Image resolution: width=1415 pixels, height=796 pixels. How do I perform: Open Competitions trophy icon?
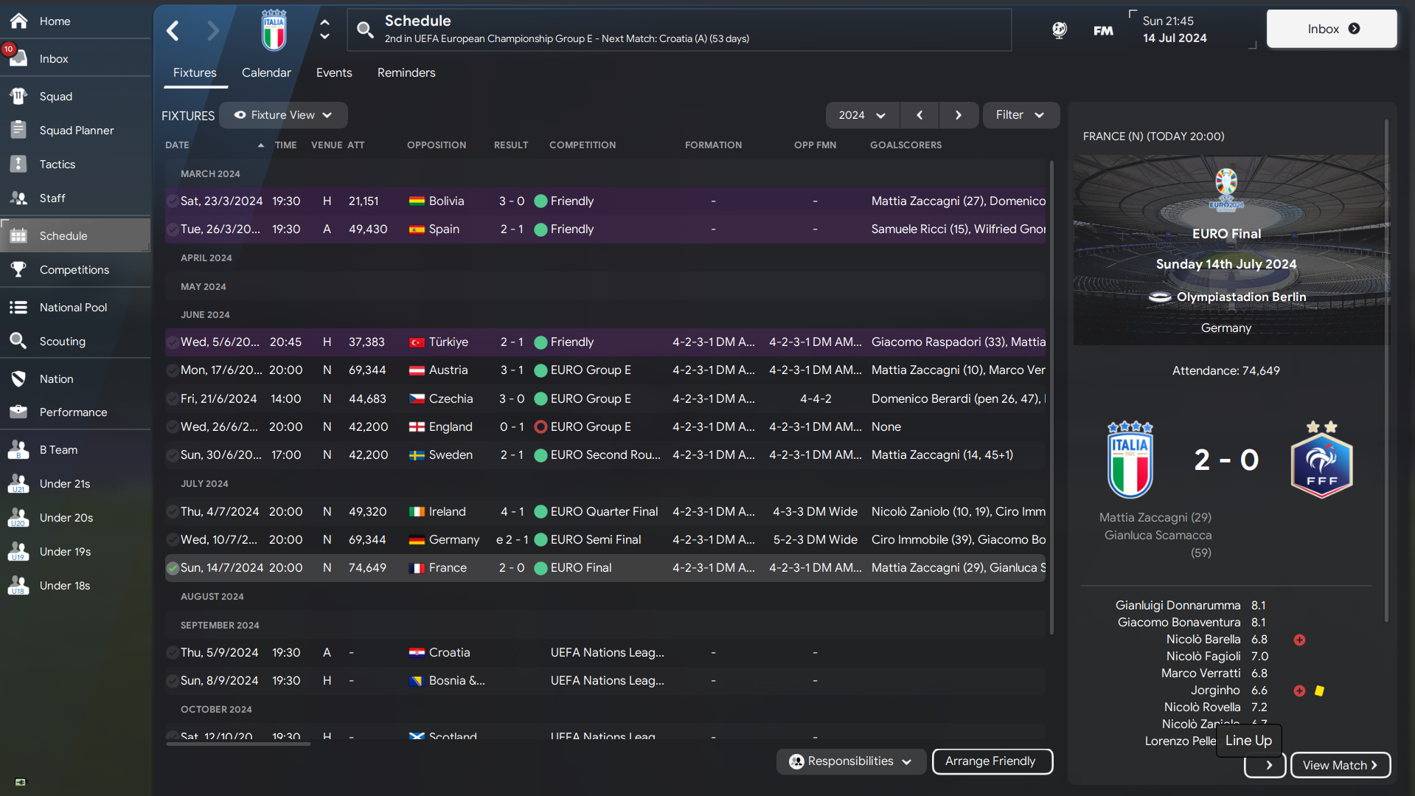(19, 269)
